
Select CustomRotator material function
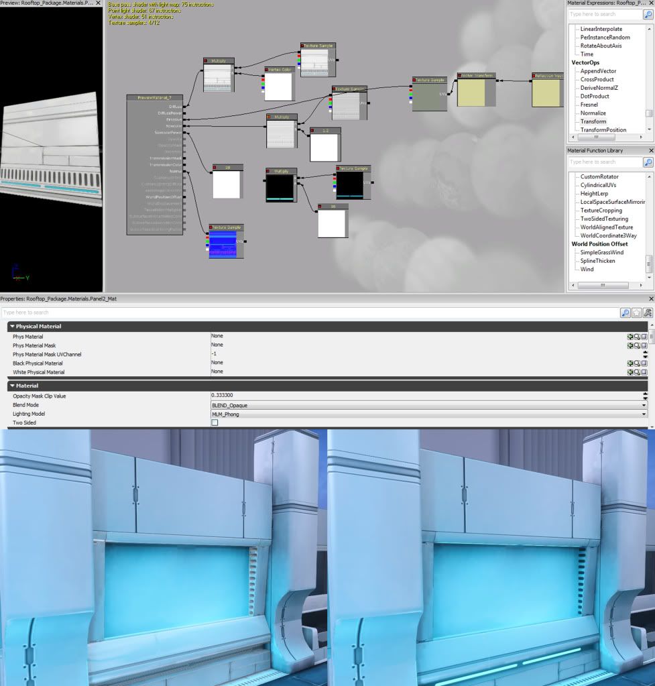pos(599,177)
